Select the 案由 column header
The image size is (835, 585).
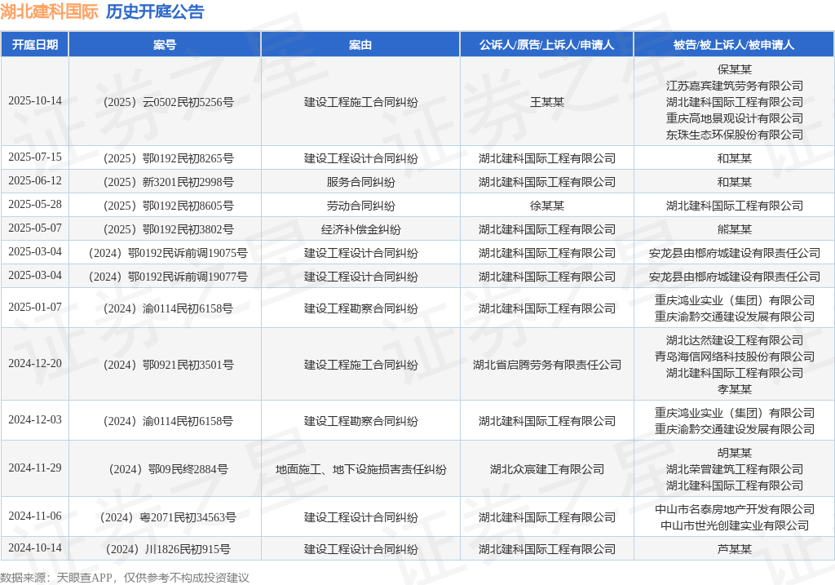(360, 45)
